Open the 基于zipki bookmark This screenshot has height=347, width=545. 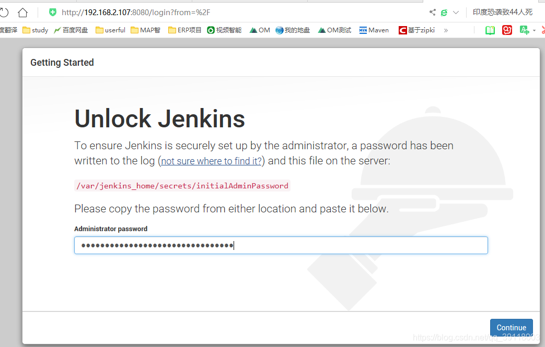click(x=417, y=30)
